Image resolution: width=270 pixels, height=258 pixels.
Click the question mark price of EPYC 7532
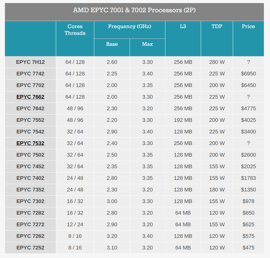point(248,143)
